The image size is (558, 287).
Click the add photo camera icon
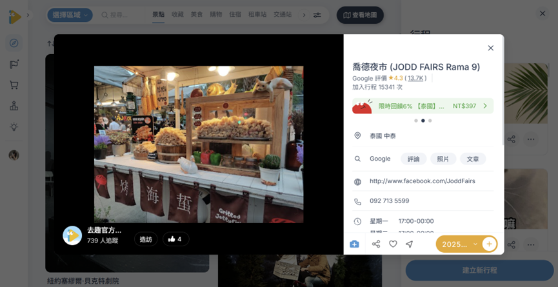[354, 244]
